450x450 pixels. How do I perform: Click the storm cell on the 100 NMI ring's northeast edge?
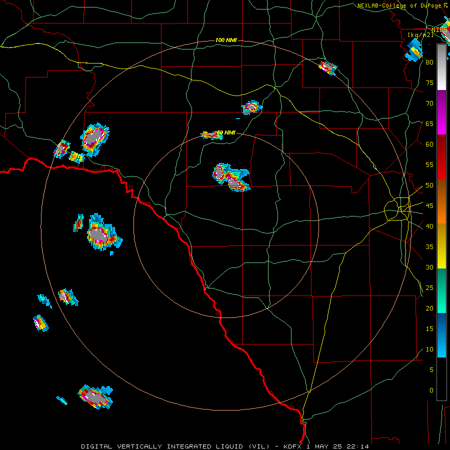click(x=327, y=68)
